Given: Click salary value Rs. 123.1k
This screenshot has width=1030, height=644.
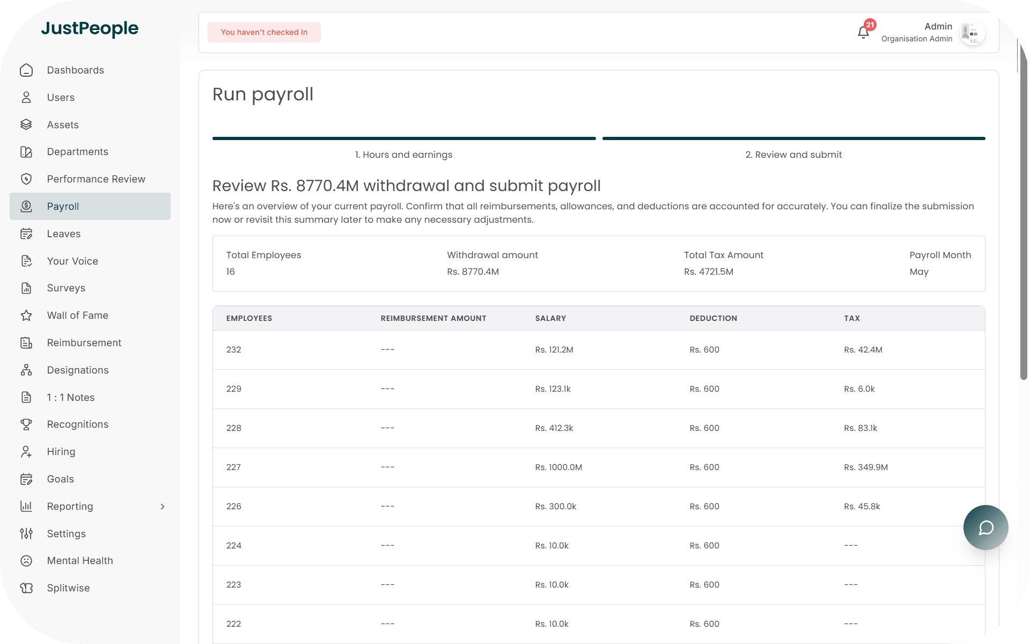Looking at the screenshot, I should coord(553,389).
